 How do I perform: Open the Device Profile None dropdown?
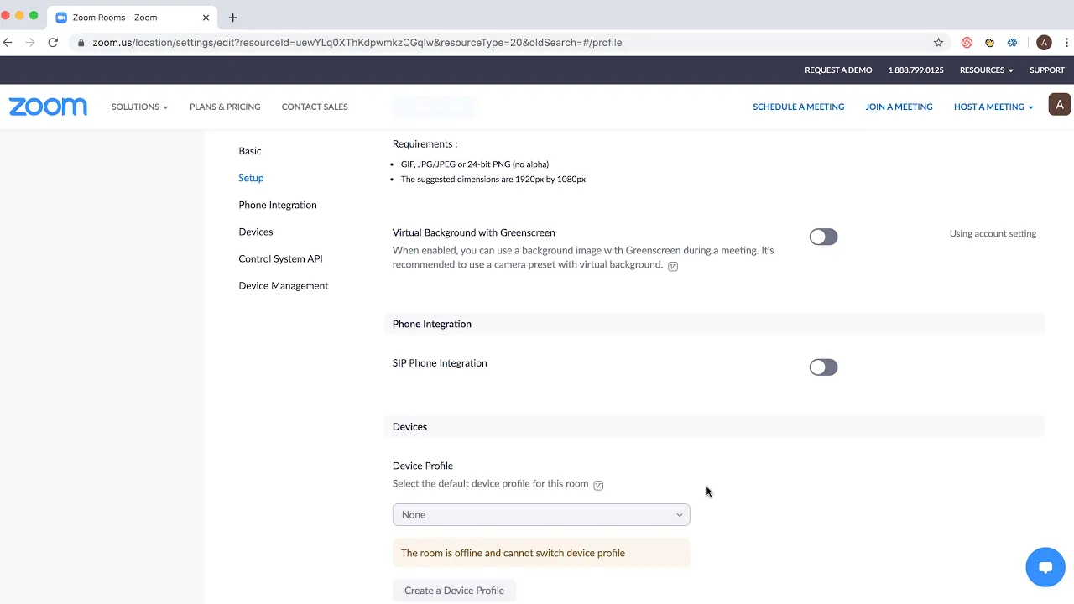point(541,515)
